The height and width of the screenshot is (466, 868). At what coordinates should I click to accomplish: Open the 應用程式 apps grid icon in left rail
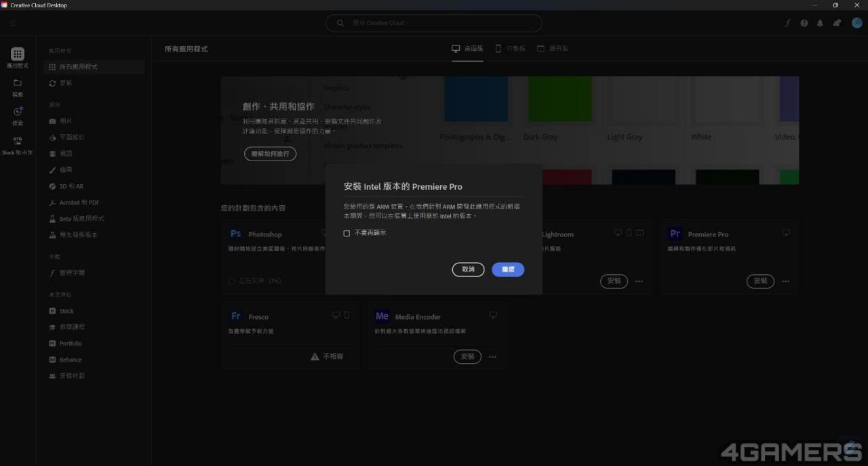[18, 54]
